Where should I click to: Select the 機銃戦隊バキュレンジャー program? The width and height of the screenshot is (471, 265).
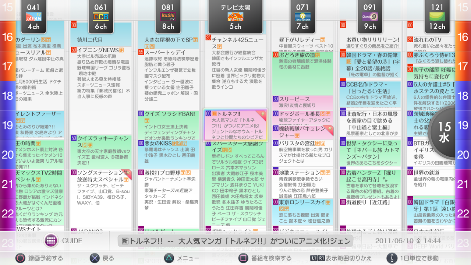click(303, 132)
